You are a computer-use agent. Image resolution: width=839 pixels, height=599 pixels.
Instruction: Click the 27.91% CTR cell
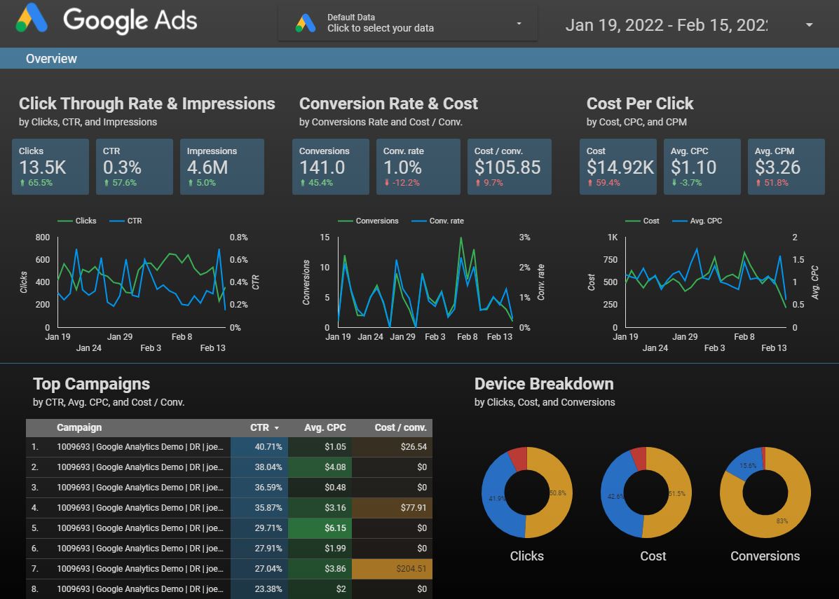(259, 548)
